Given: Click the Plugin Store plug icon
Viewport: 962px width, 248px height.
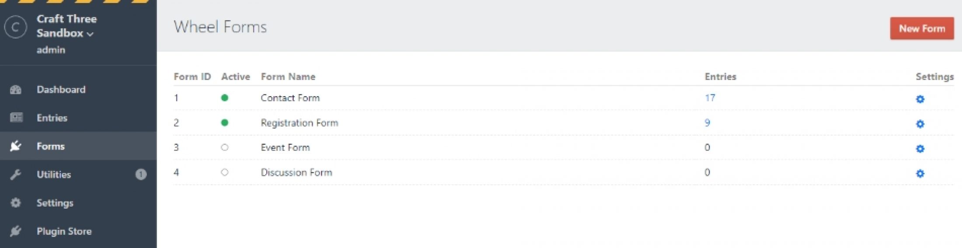Looking at the screenshot, I should coord(16,231).
